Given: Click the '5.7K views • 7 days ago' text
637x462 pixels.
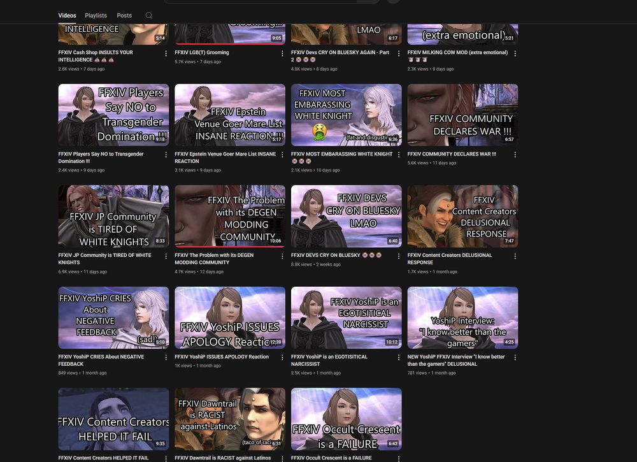Looking at the screenshot, I should (198, 62).
